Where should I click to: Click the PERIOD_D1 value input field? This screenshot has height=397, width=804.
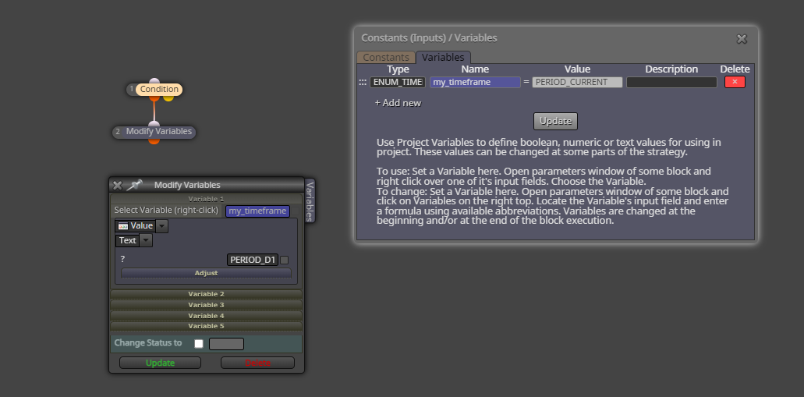click(253, 260)
